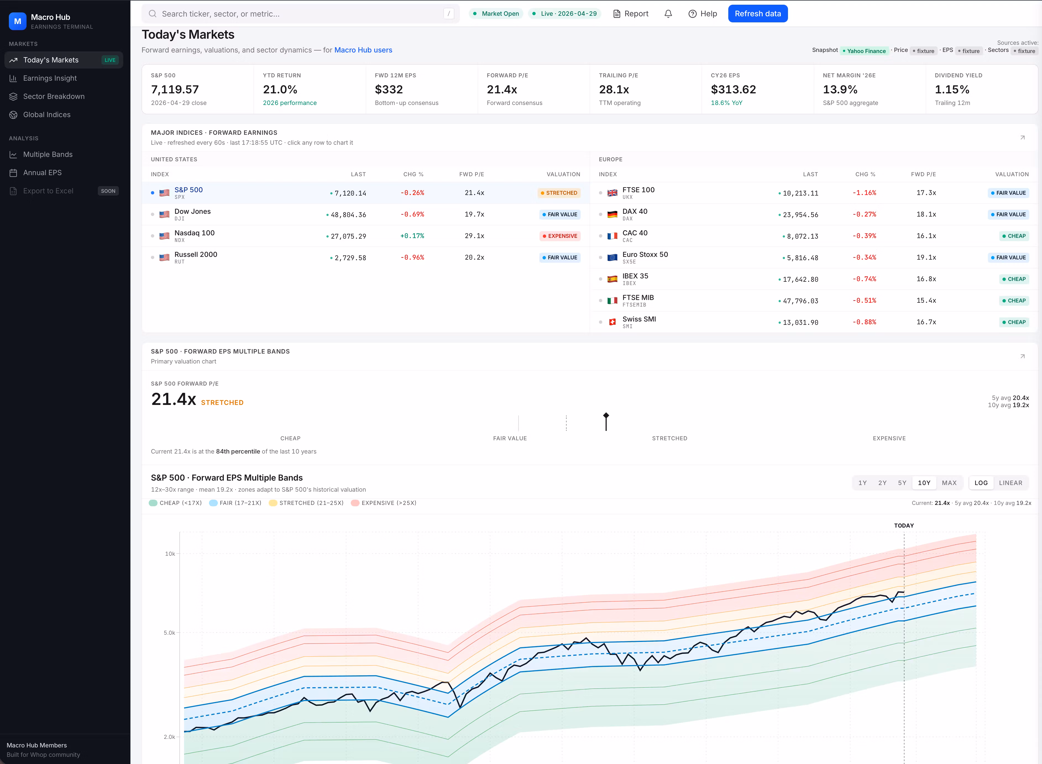Click the Spanish flag beside IBEX 35
The height and width of the screenshot is (764, 1042).
tap(612, 279)
